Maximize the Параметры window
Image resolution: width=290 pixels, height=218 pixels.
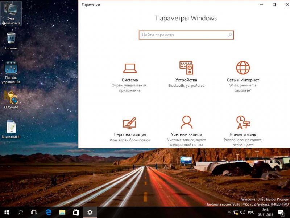coord(274,5)
